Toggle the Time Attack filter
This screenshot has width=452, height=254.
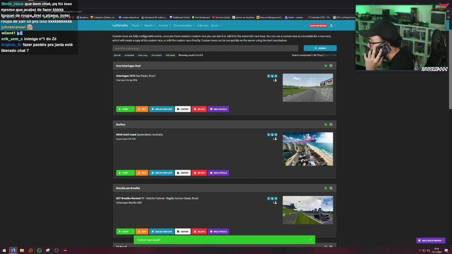coord(156,55)
